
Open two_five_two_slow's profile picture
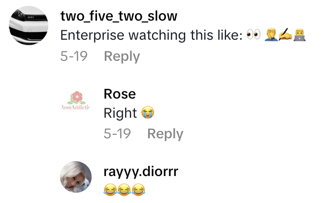[x=29, y=25]
